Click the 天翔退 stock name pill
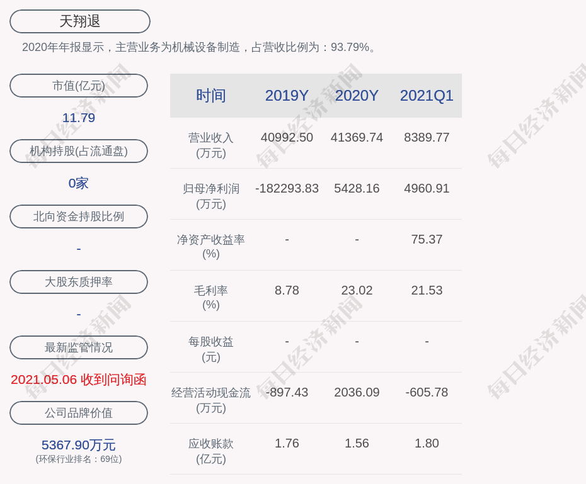This screenshot has width=586, height=484. 80,21
